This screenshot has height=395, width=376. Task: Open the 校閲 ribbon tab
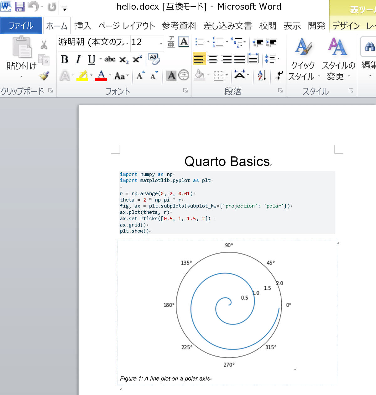(x=268, y=26)
